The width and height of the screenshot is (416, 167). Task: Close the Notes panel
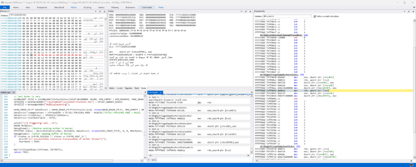(250, 12)
